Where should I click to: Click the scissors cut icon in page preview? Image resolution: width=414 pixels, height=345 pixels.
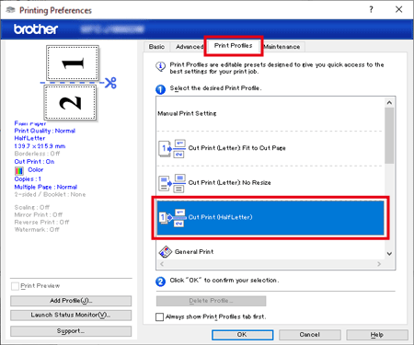pos(110,83)
